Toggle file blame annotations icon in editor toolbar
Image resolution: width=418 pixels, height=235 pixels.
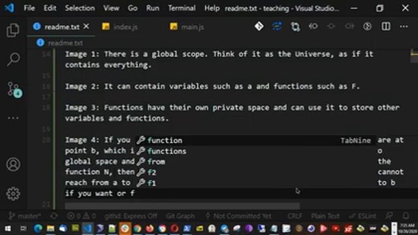(x=367, y=26)
